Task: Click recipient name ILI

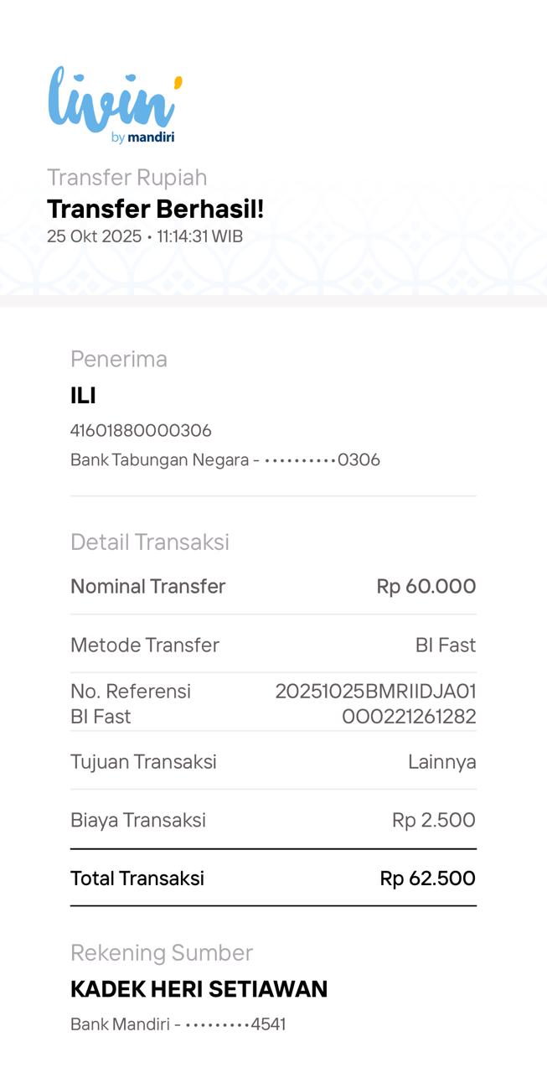Action: 83,396
